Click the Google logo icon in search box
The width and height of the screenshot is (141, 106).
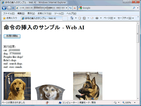(x=80, y=8)
